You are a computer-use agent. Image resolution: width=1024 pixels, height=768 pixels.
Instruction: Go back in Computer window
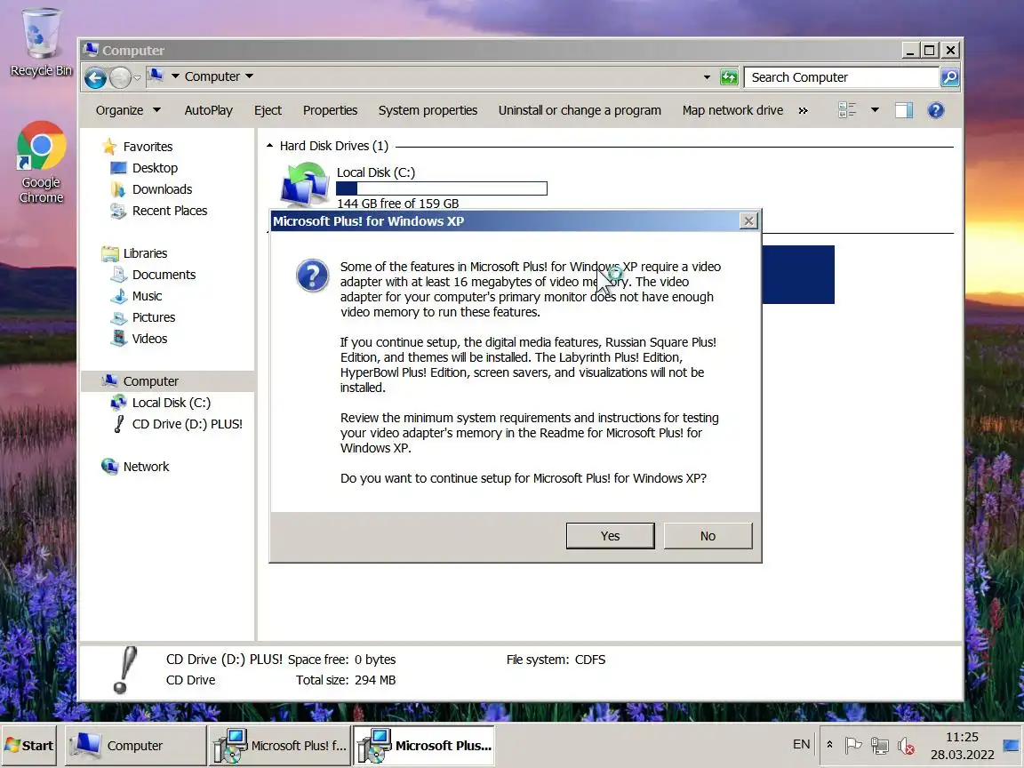(95, 77)
